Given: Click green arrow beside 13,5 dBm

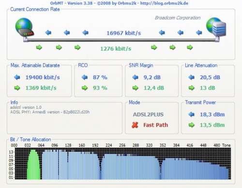Looking at the screenshot, I should [x=192, y=125].
